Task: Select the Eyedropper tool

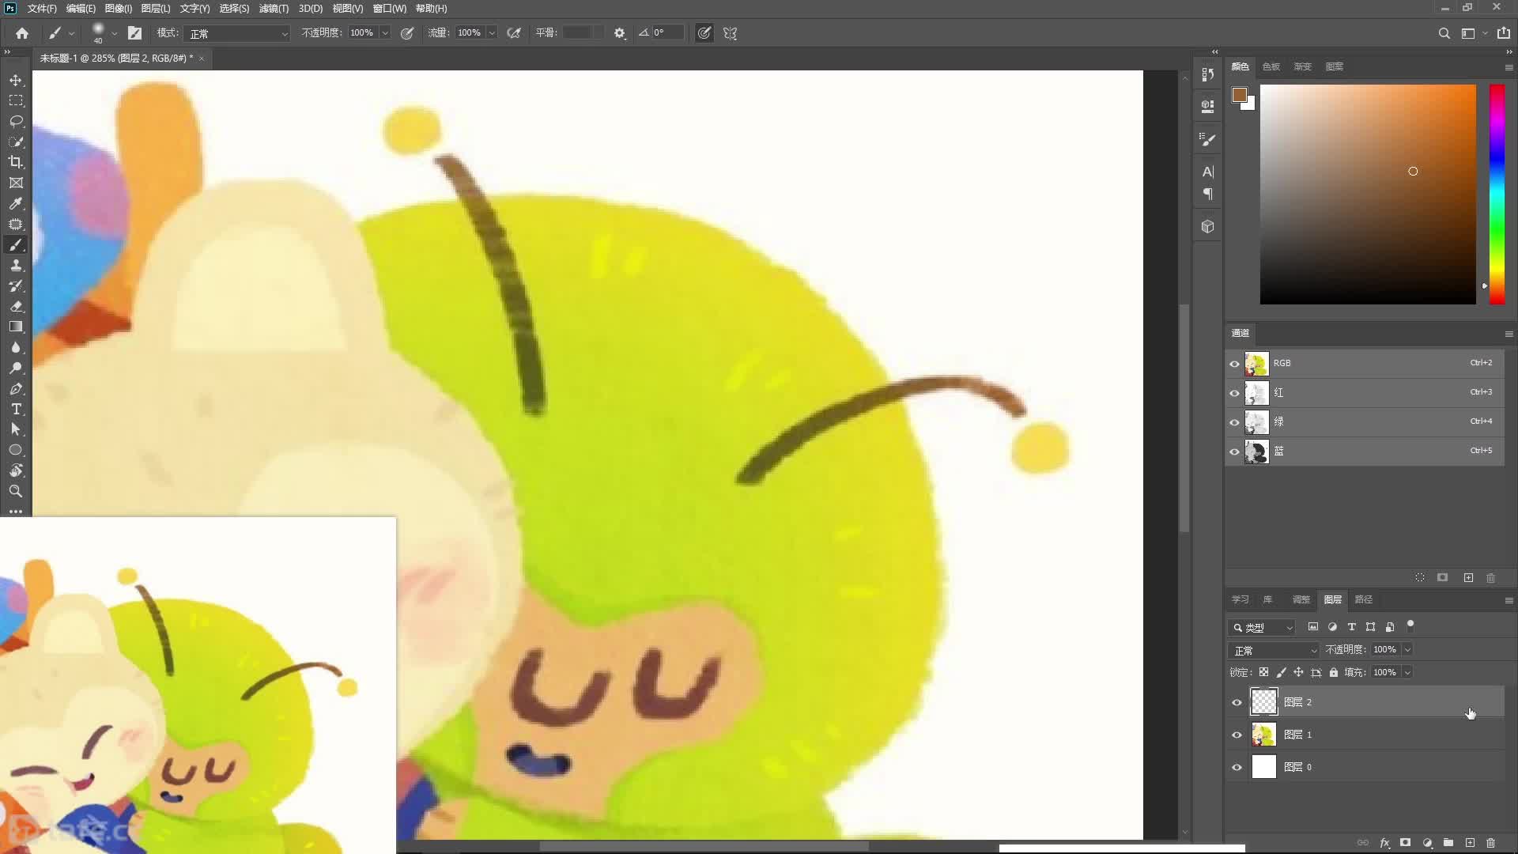Action: pyautogui.click(x=16, y=203)
